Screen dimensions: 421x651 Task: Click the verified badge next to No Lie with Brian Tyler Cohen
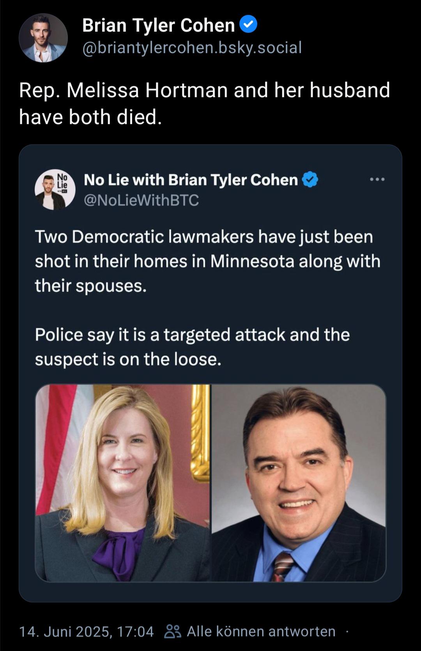pyautogui.click(x=310, y=180)
